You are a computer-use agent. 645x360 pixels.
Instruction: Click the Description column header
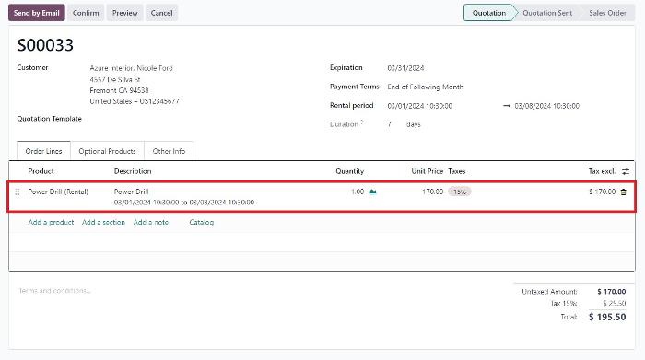pos(133,171)
